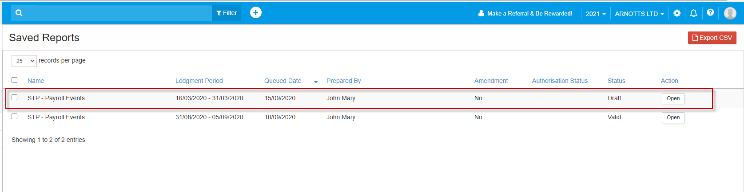Click Export CSV button
The image size is (744, 192).
[x=712, y=38]
